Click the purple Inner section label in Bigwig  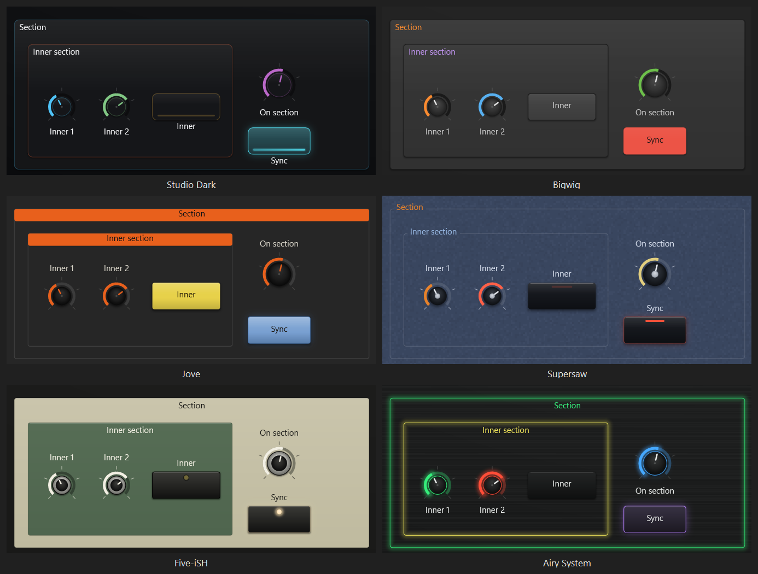pyautogui.click(x=432, y=52)
